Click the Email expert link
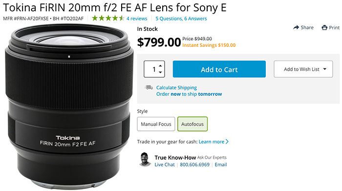 [x=221, y=165]
